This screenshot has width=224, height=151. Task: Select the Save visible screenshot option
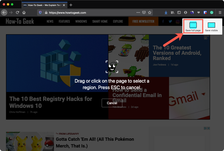click(x=211, y=26)
